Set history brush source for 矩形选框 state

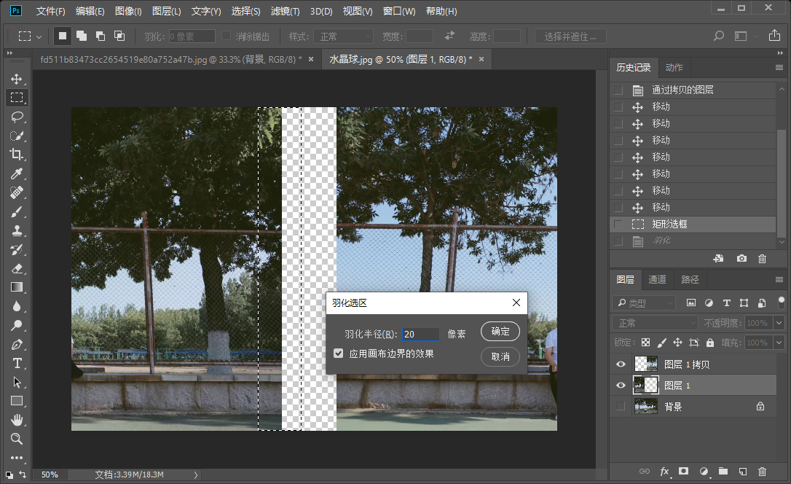pos(618,224)
